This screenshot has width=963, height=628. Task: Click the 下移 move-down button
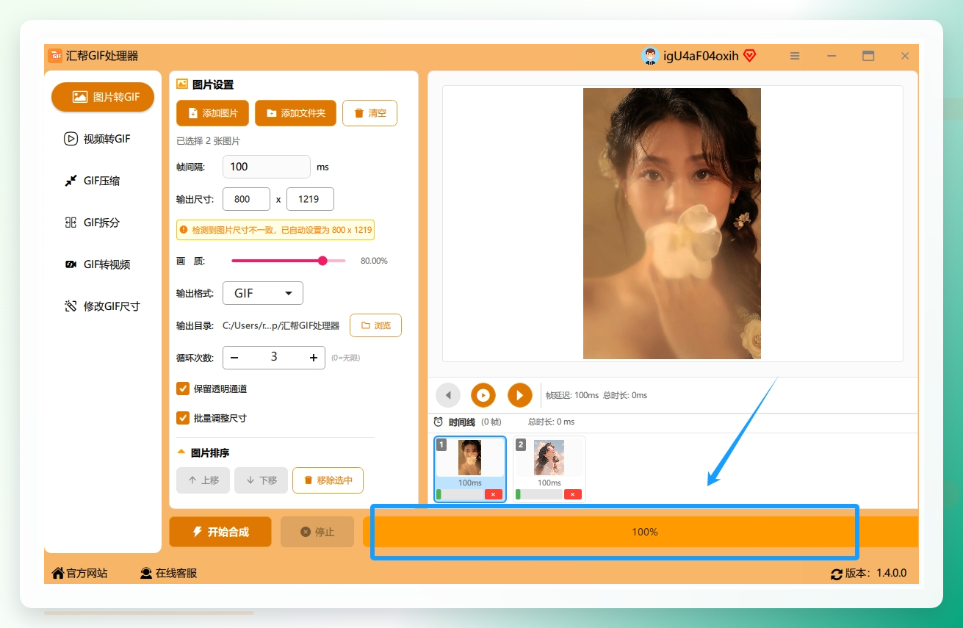tap(262, 480)
